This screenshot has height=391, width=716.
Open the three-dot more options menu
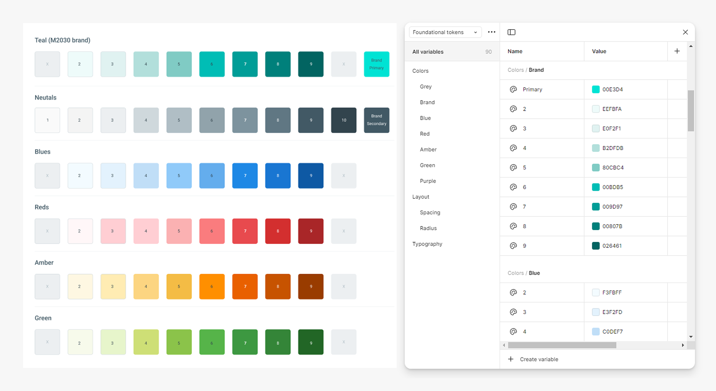coord(492,32)
